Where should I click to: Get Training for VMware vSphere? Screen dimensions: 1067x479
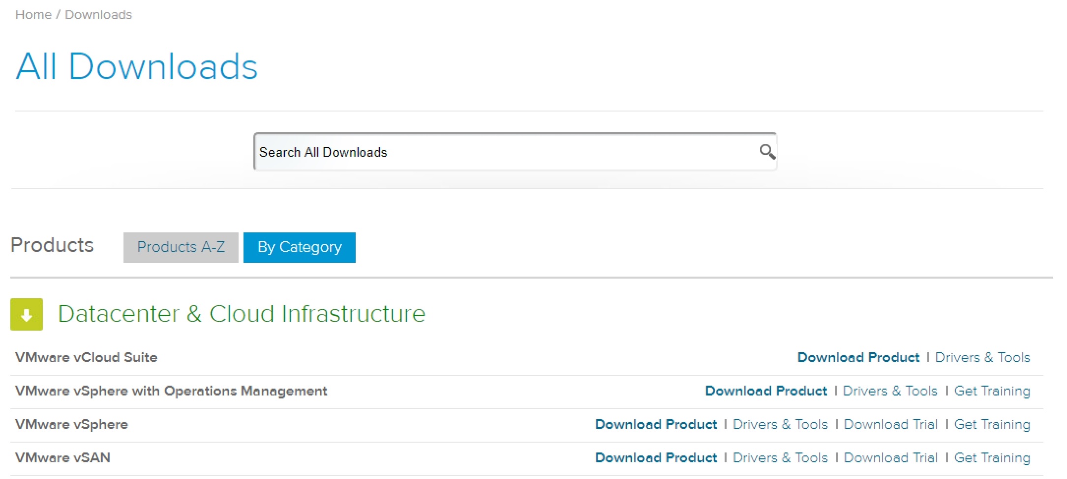(992, 424)
